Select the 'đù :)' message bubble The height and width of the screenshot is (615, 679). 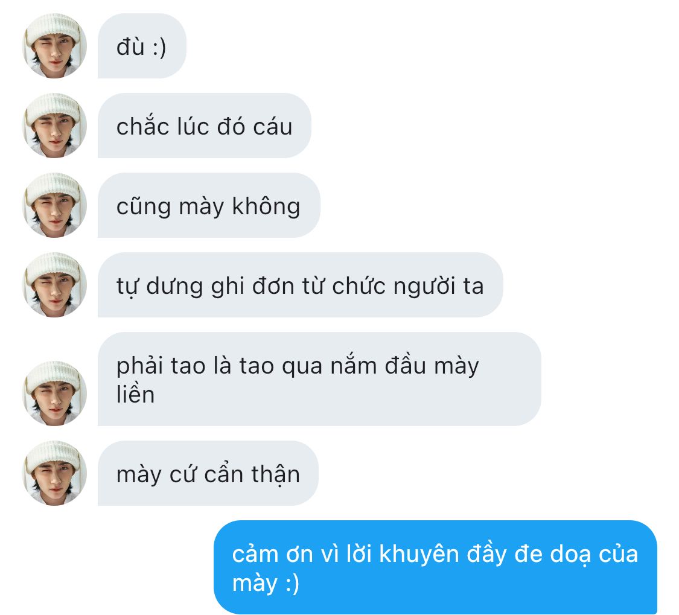click(x=142, y=46)
